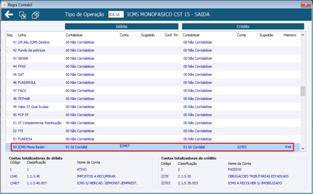Click the vertical scrollbar thumb
Screen dimensions: 313x194
click(x=302, y=91)
